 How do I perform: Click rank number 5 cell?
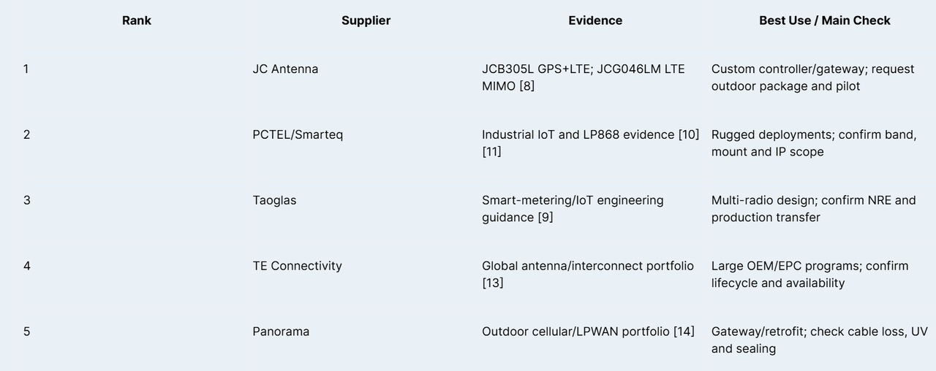pos(27,332)
